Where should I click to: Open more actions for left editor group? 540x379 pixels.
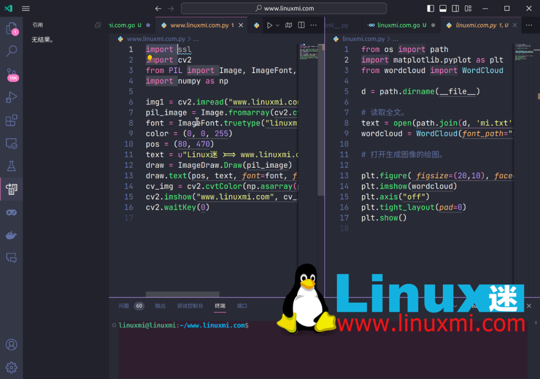click(x=313, y=25)
